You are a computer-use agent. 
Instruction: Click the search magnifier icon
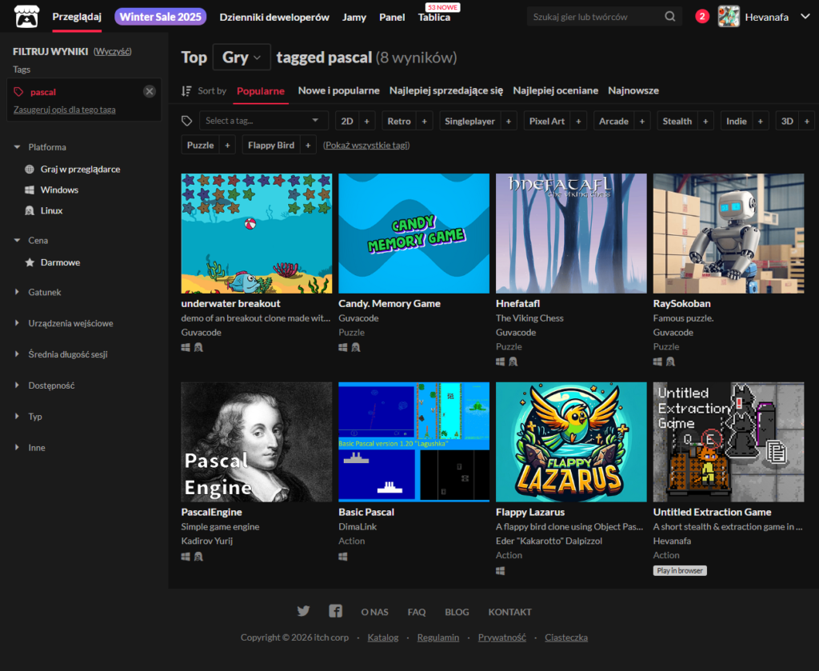click(669, 17)
